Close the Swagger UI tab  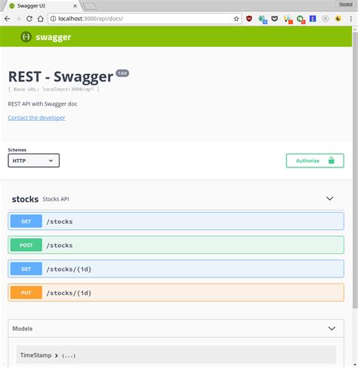coord(75,6)
